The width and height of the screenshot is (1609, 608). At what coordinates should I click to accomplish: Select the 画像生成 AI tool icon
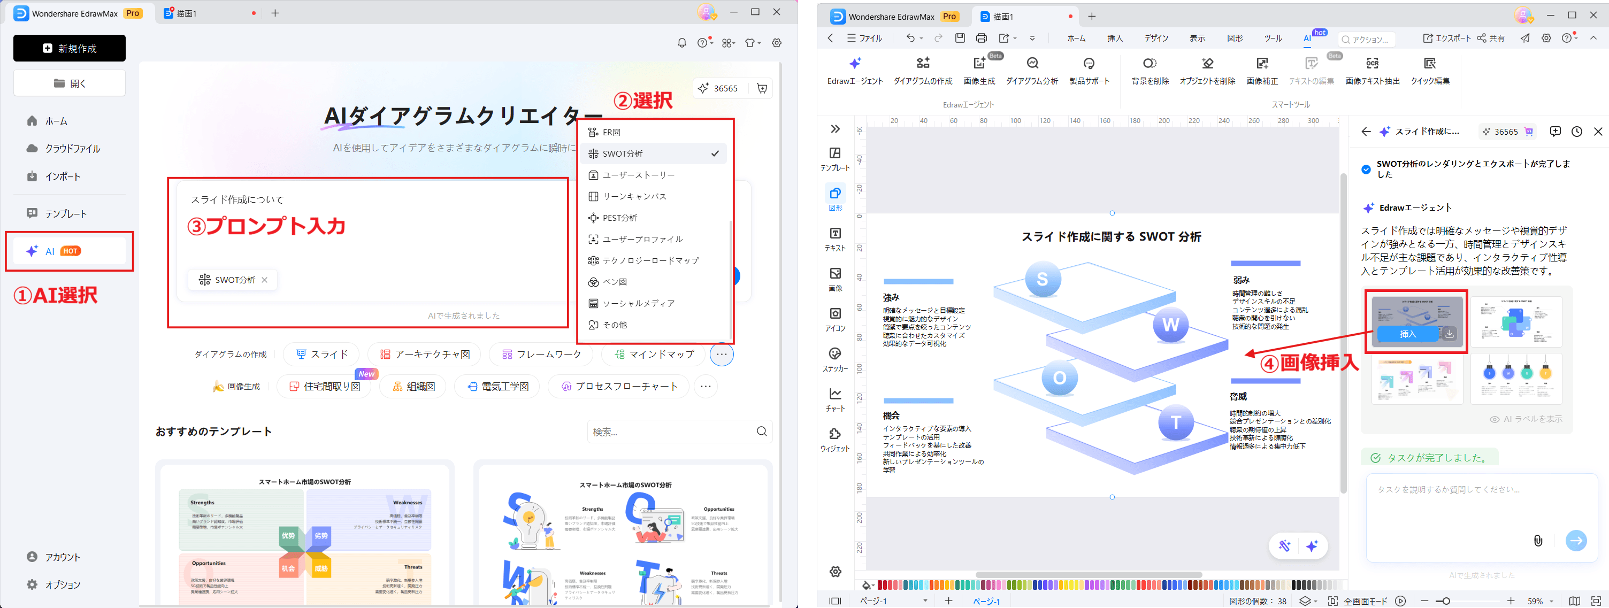[979, 64]
